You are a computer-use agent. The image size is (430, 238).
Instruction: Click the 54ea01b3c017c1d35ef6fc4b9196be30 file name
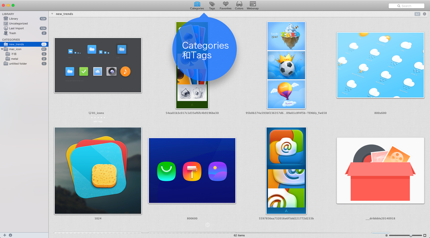pyautogui.click(x=192, y=113)
